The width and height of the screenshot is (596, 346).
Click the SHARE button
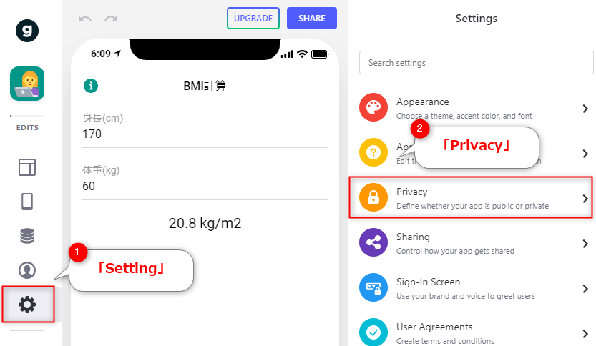point(312,19)
